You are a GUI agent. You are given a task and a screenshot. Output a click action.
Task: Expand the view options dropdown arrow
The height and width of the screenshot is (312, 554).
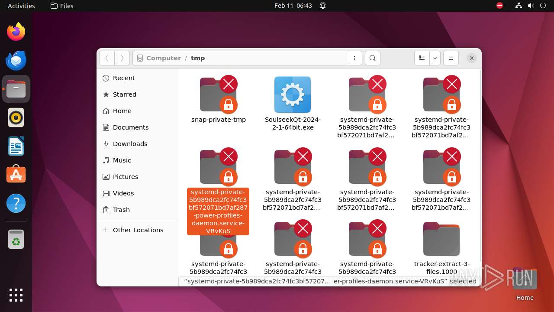[x=435, y=58]
